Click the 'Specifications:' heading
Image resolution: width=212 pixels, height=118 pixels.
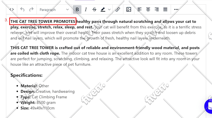pos(26,75)
